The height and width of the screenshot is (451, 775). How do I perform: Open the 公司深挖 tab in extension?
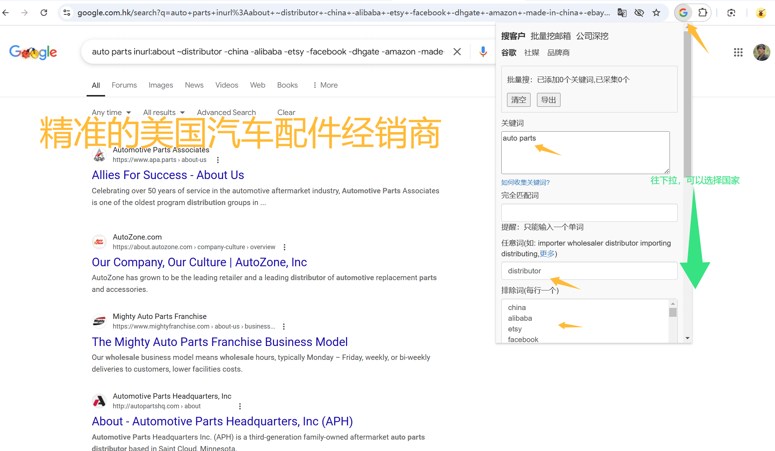click(x=592, y=36)
